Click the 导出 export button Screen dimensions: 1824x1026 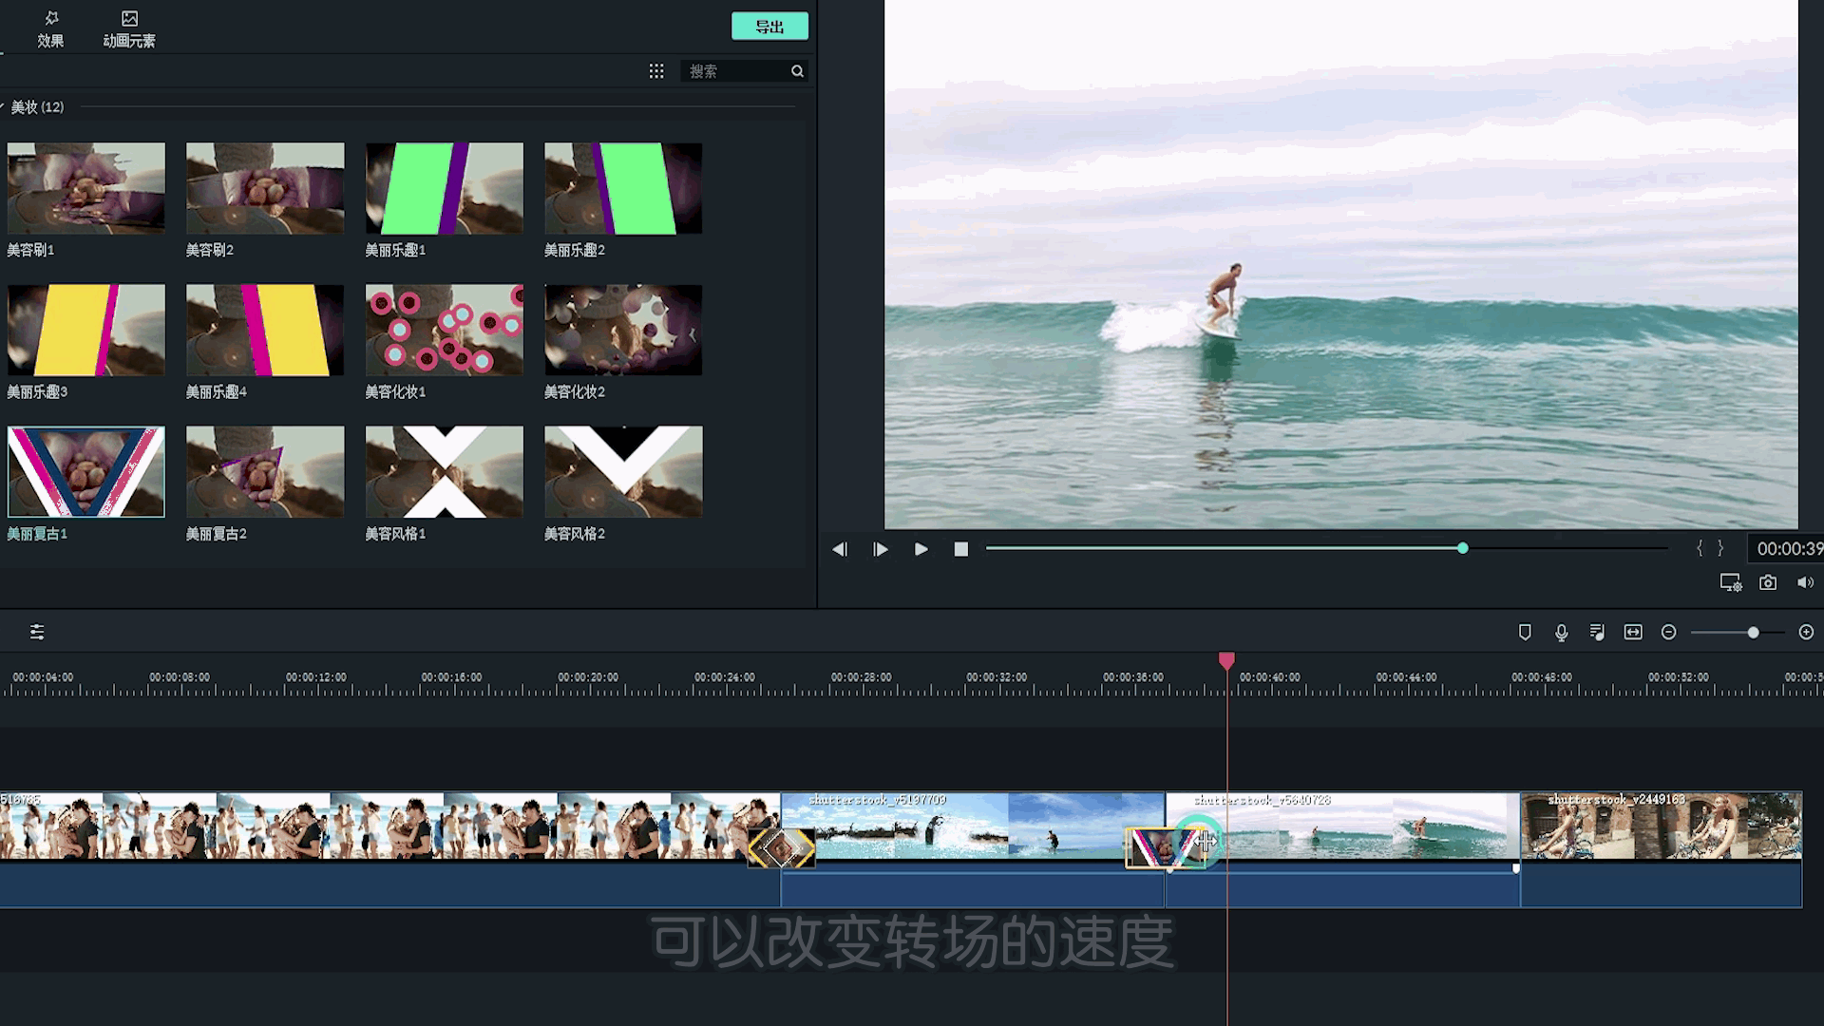769,27
